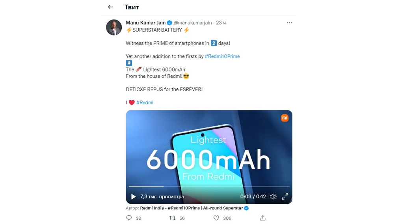This screenshot has height=224, width=398.
Task: Click the orange Mi logo on video
Action: 285,118
